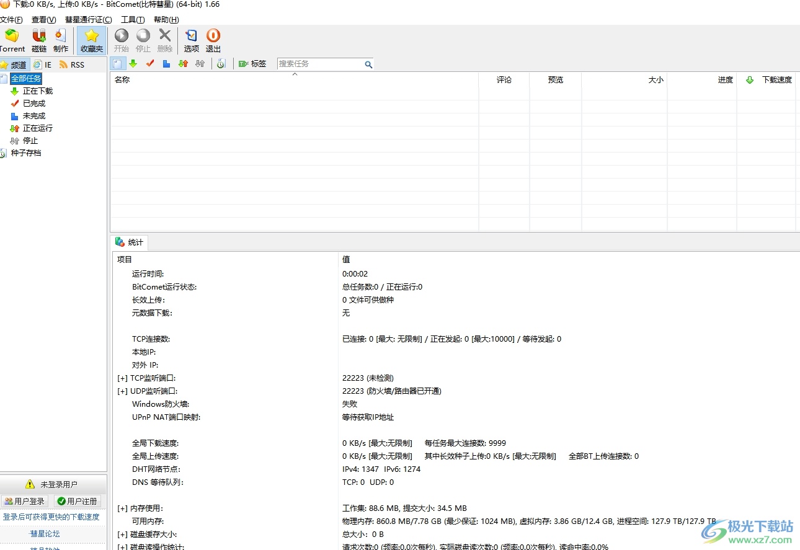Filter by incomplete blue icon
The height and width of the screenshot is (550, 800).
[x=166, y=64]
